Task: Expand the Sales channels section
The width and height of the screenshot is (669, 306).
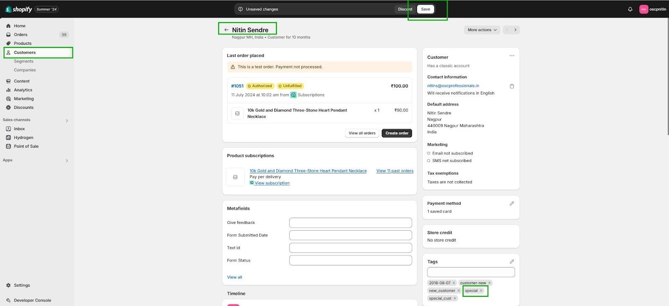Action: (67, 121)
